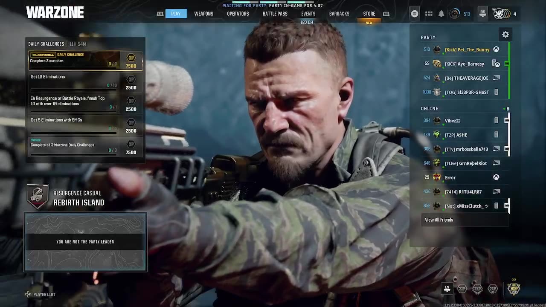The image size is (546, 307).
Task: Click the LB bumper icon before PLAY
Action: 160,14
